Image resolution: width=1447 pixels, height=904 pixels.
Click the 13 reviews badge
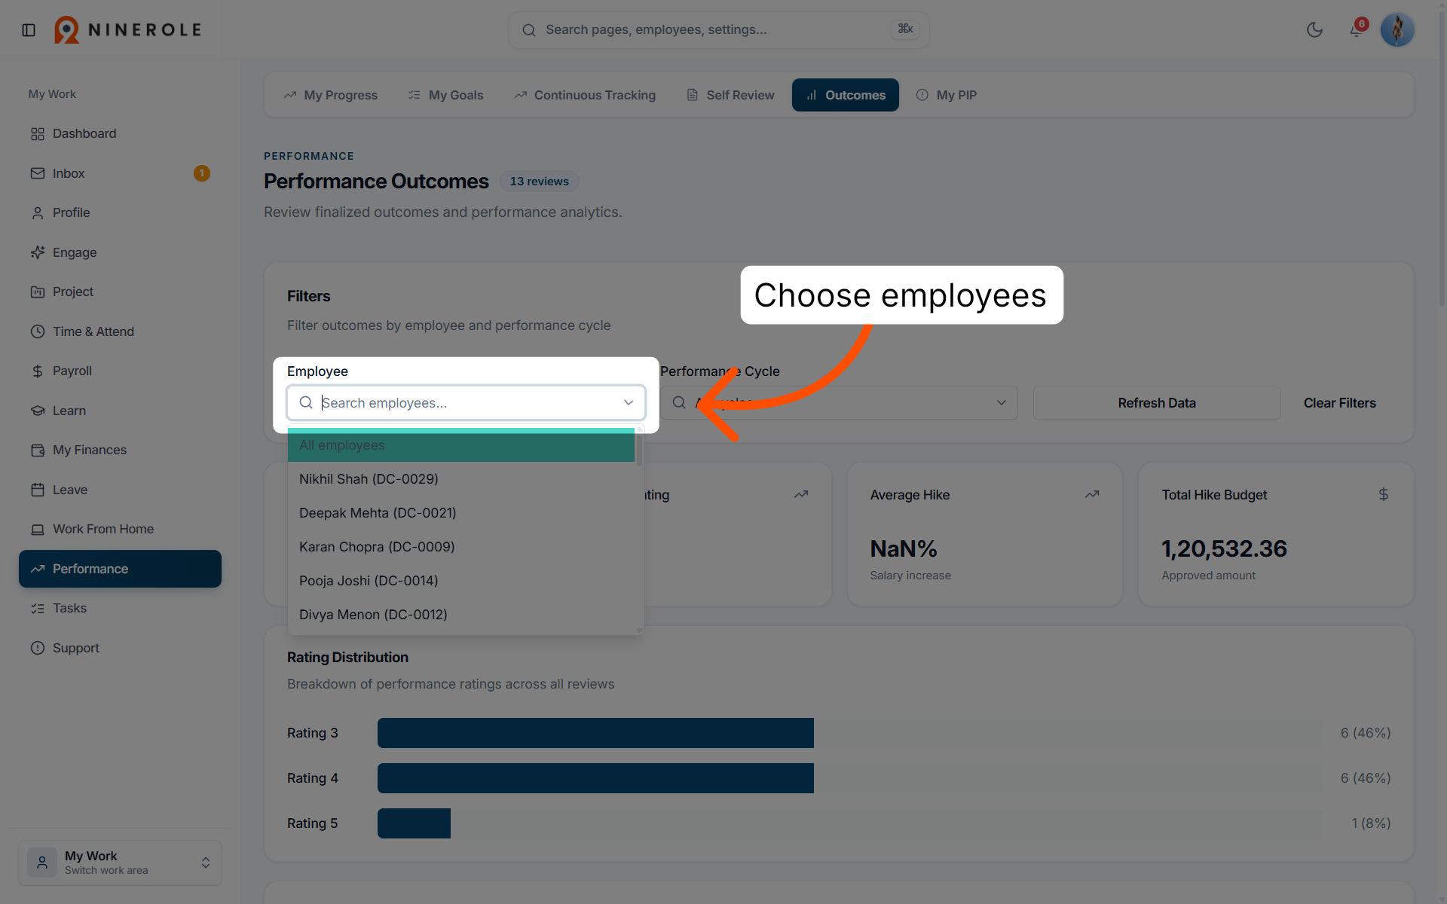pos(539,182)
